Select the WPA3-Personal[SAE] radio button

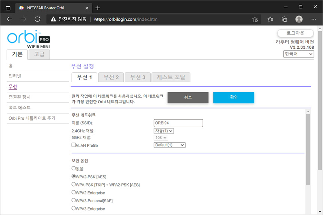[74, 200]
